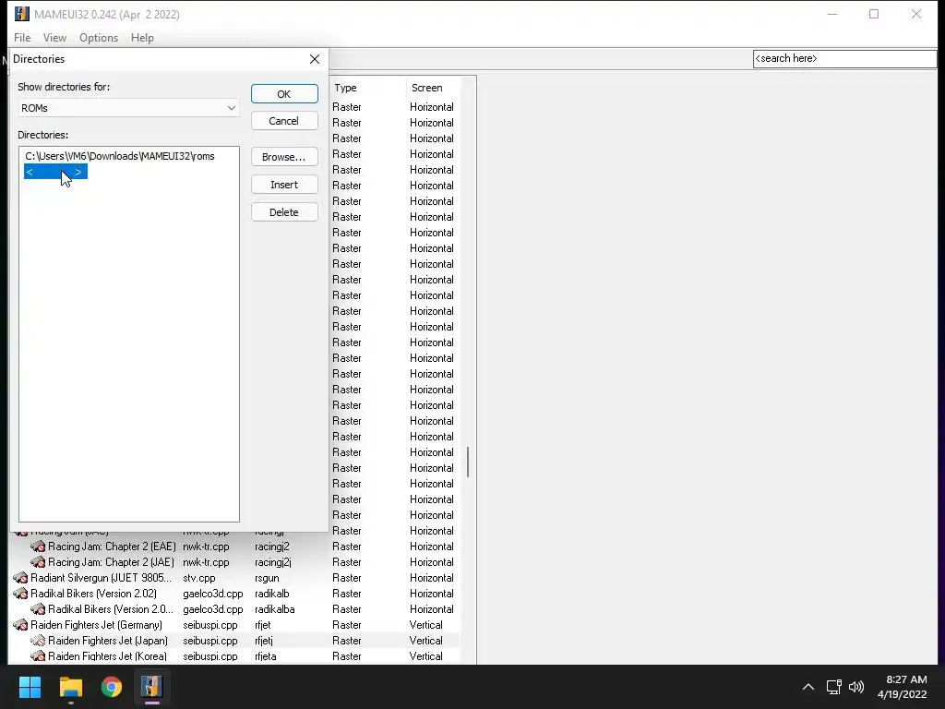Click icon of Racing Jam: Chapter 2 (EAE)
Screen dimensions: 945x709
pos(38,547)
